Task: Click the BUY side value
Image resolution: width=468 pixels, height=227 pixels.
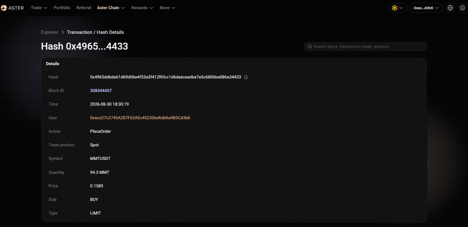Action: (x=94, y=200)
